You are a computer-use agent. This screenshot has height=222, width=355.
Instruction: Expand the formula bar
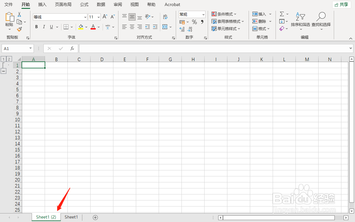(351, 48)
